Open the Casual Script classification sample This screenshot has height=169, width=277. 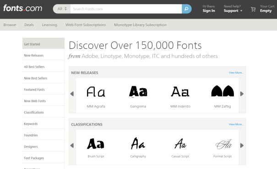pos(180,143)
